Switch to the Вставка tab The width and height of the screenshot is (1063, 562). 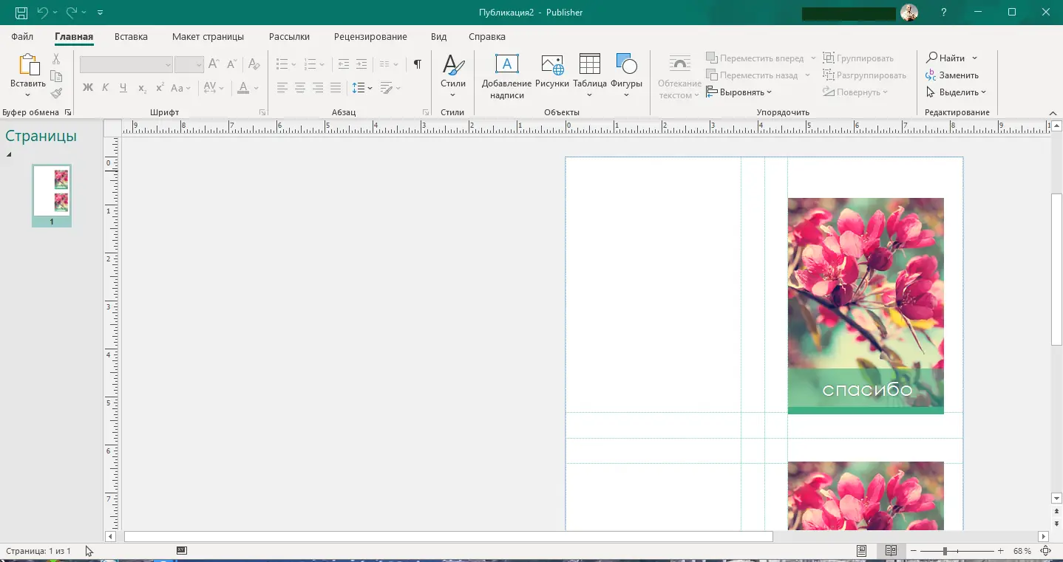pyautogui.click(x=131, y=36)
